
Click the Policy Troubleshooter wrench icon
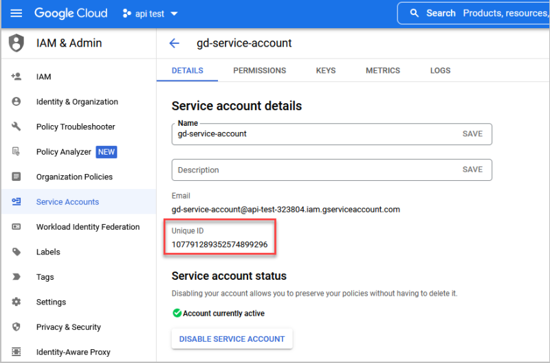[16, 126]
